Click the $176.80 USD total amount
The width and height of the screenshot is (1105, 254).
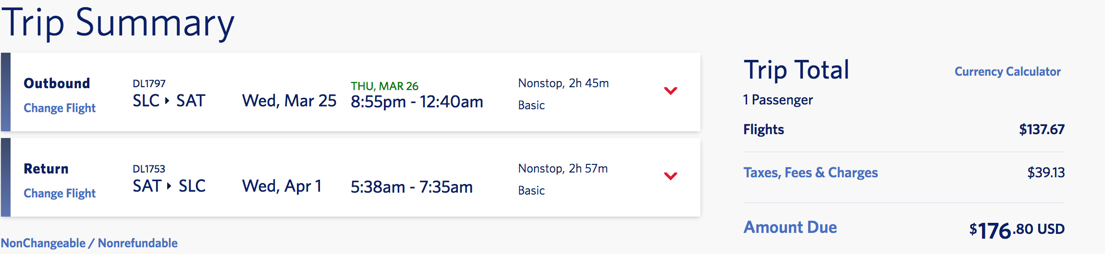1017,230
